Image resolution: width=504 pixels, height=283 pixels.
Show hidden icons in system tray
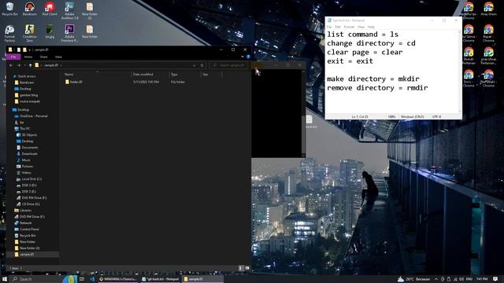[x=436, y=279]
